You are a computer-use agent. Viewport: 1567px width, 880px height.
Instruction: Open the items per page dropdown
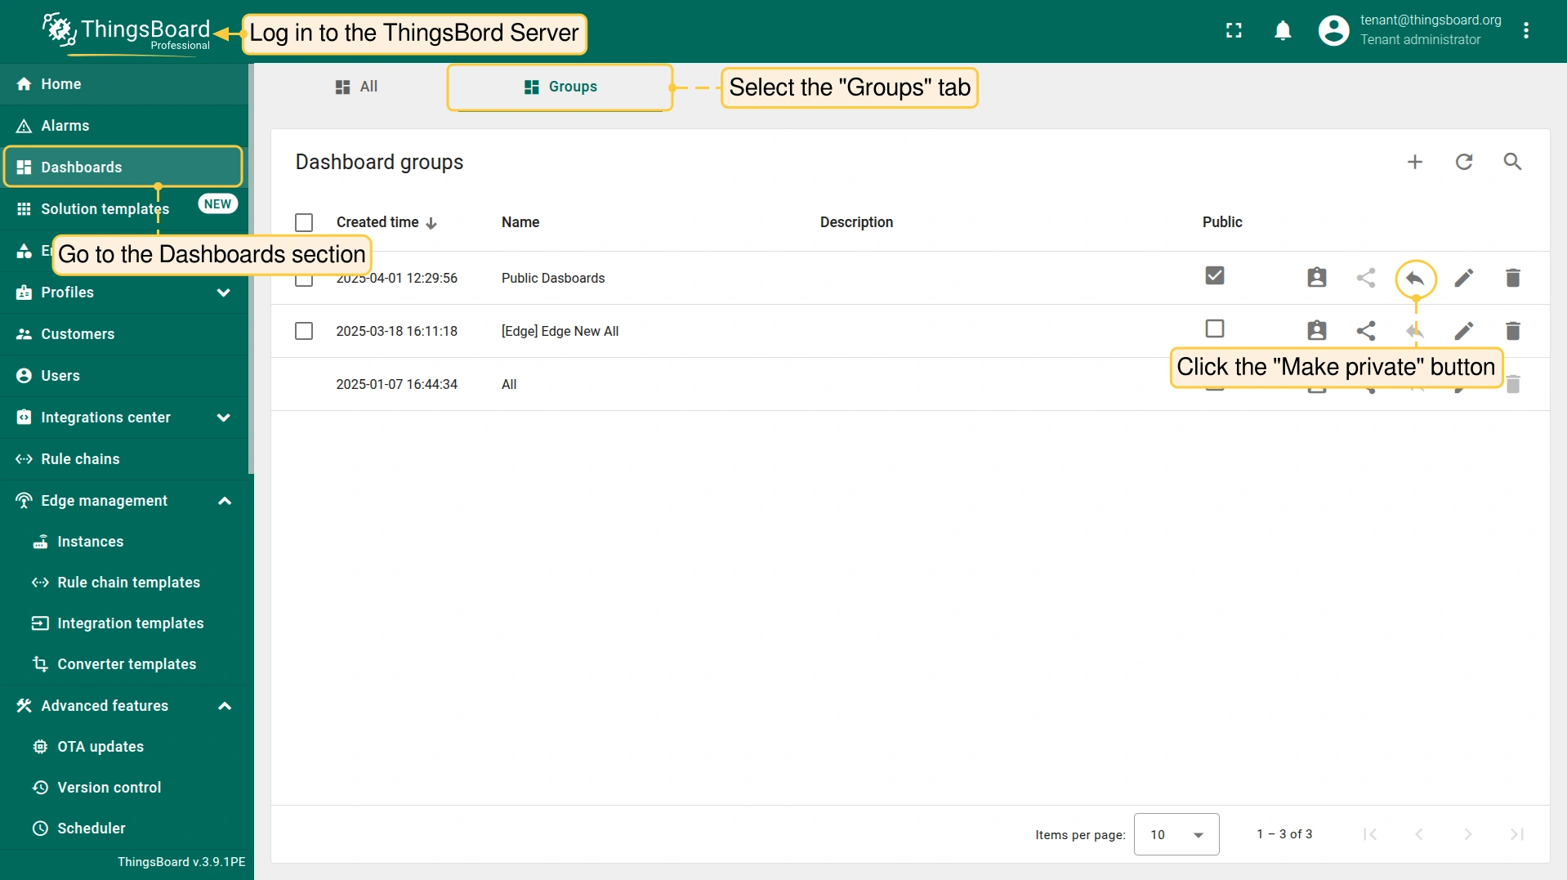pos(1176,834)
